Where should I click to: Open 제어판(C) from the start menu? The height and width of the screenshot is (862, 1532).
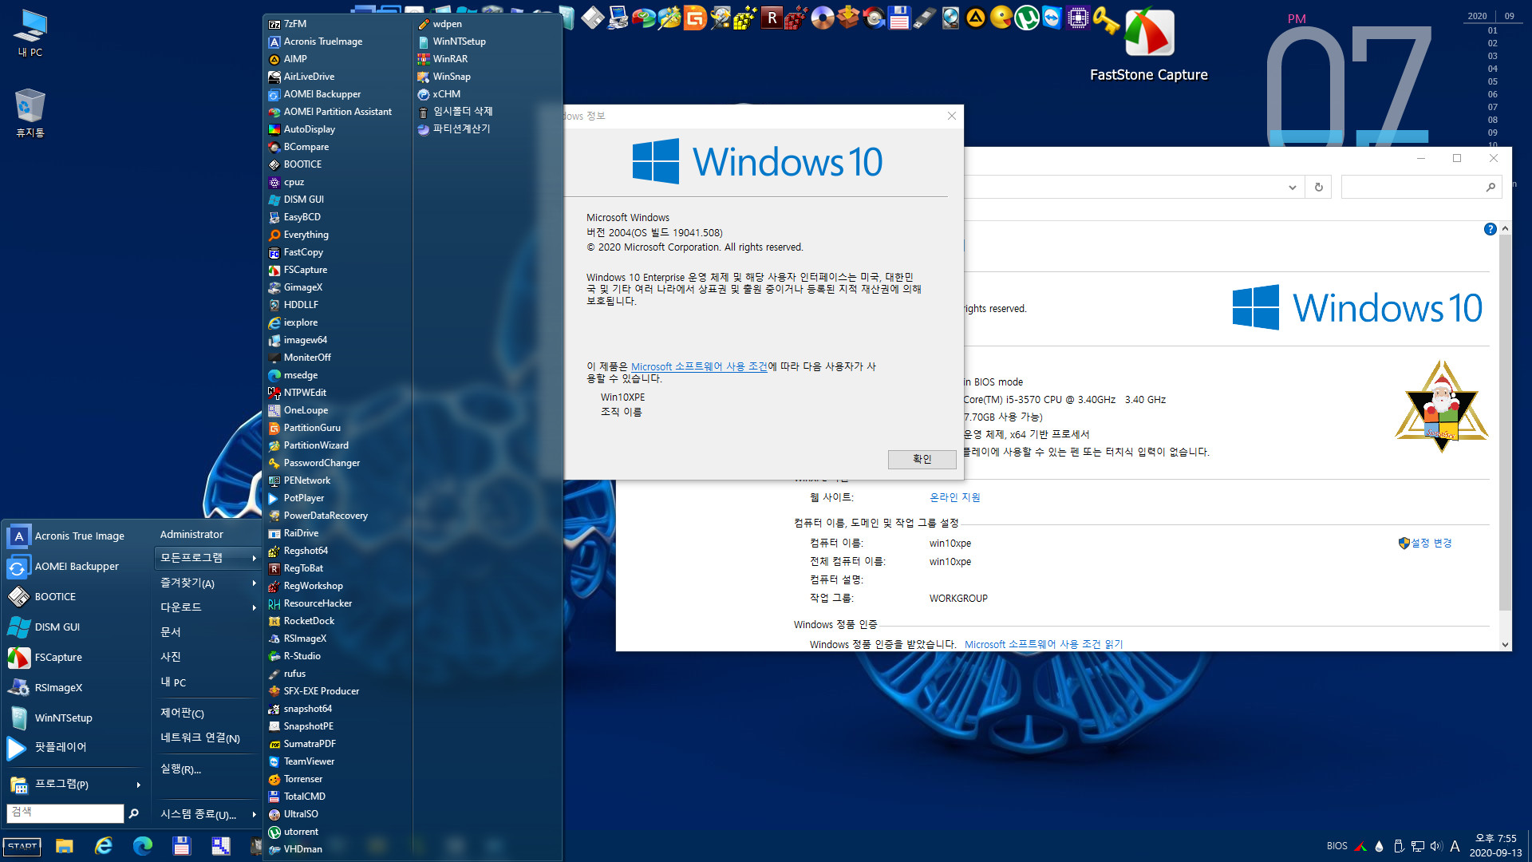[207, 713]
